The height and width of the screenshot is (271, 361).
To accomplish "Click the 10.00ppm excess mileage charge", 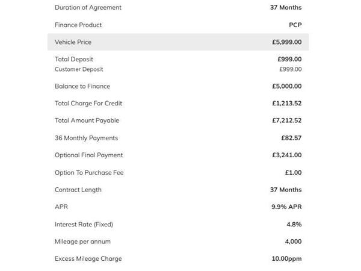I will click(286, 259).
